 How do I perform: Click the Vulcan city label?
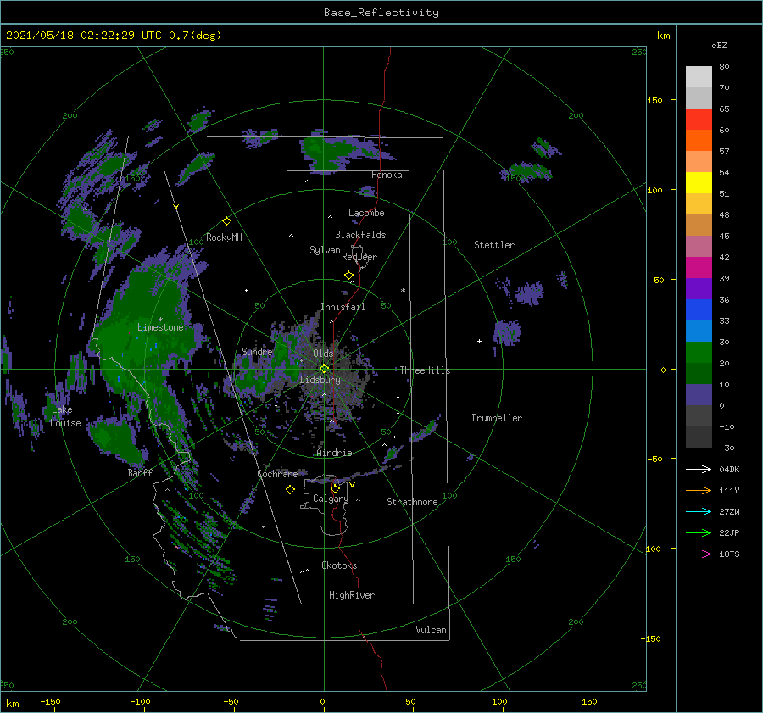coord(432,630)
